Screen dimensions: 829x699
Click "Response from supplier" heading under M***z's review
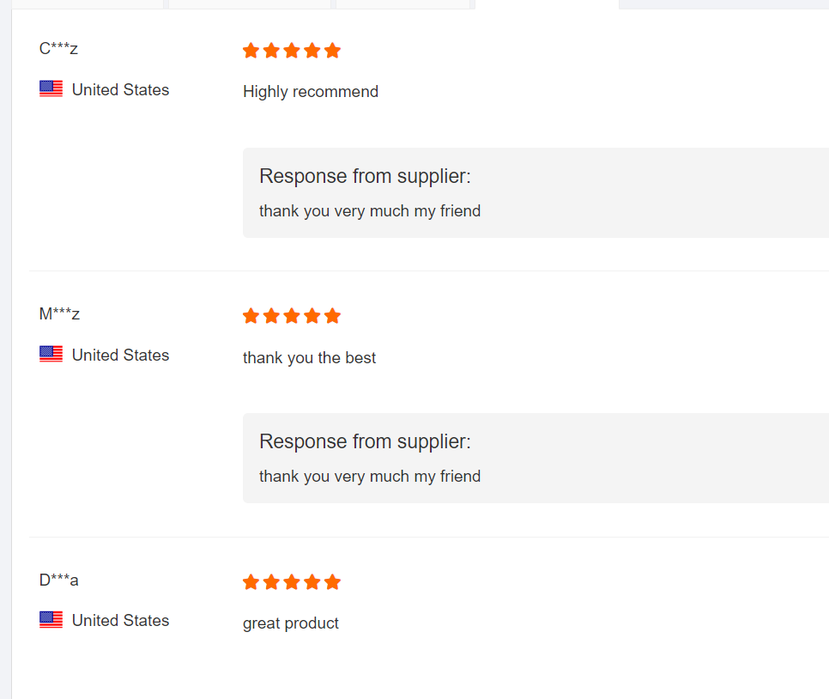click(365, 442)
